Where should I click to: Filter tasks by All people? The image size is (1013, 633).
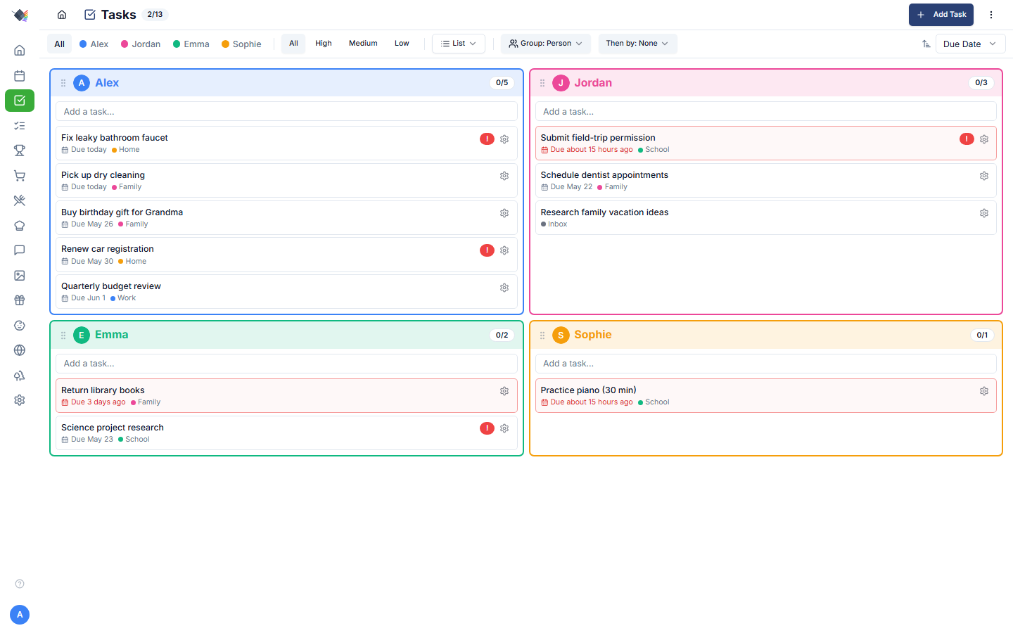tap(60, 44)
